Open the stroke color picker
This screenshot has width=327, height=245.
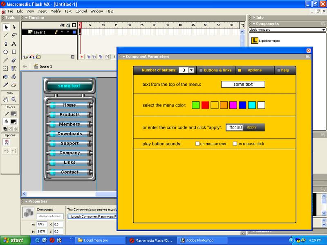point(13,114)
